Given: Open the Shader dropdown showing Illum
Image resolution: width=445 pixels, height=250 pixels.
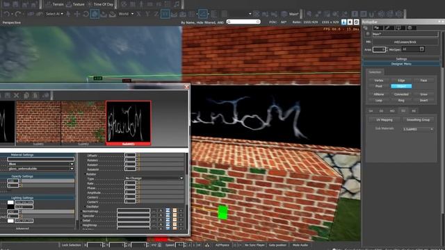Looking at the screenshot, I should coord(41,164).
